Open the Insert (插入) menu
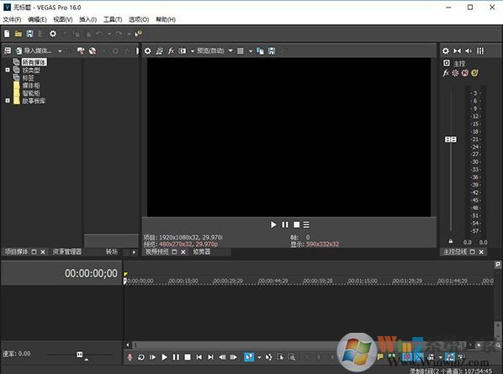The height and width of the screenshot is (374, 503). point(87,19)
